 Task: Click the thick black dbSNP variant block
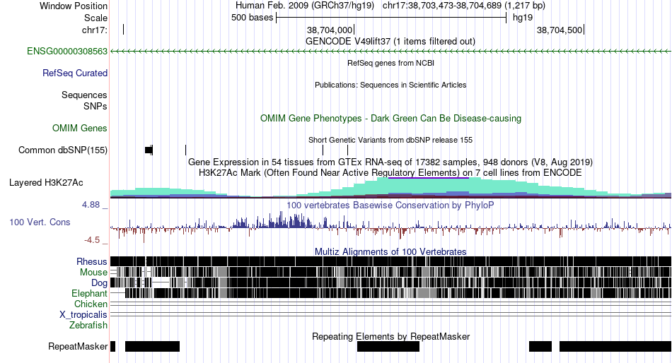(149, 150)
